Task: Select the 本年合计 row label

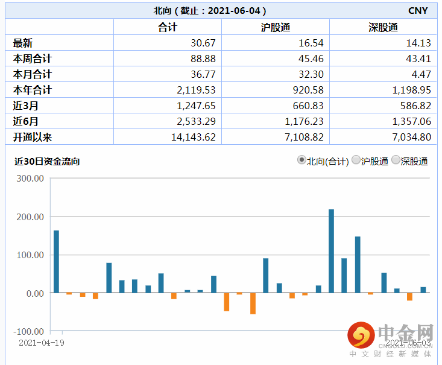Action: tap(33, 90)
